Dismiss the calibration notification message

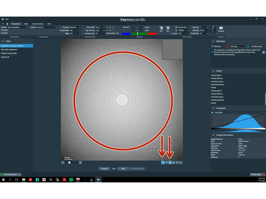point(263,52)
